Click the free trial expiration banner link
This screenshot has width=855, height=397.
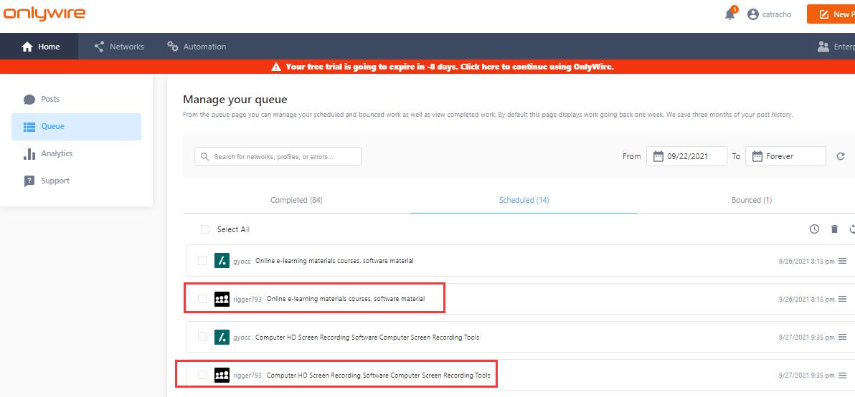click(x=449, y=67)
